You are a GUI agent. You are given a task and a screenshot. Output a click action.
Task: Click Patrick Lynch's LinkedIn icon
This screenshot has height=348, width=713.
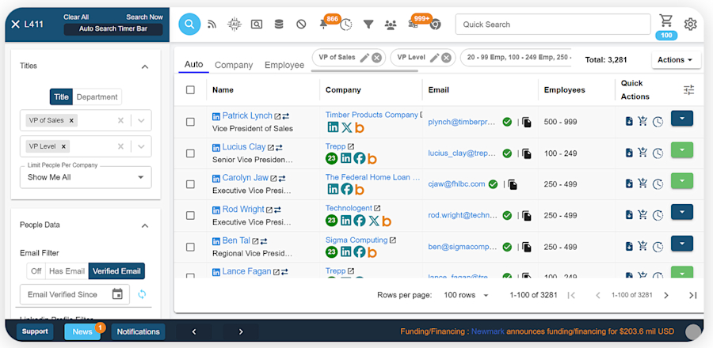pyautogui.click(x=216, y=116)
